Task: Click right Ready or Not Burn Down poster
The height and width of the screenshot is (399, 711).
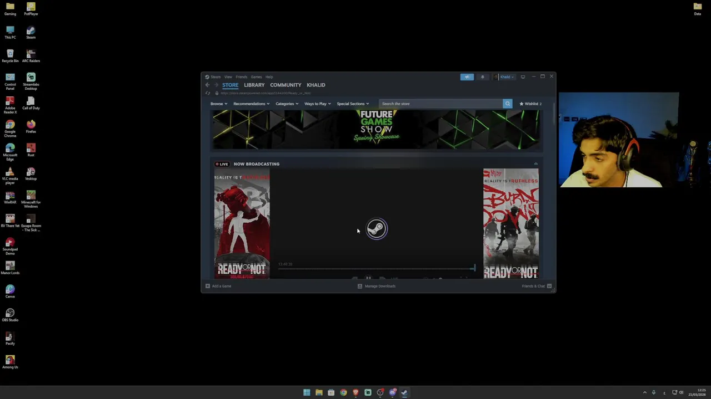Action: 511,223
